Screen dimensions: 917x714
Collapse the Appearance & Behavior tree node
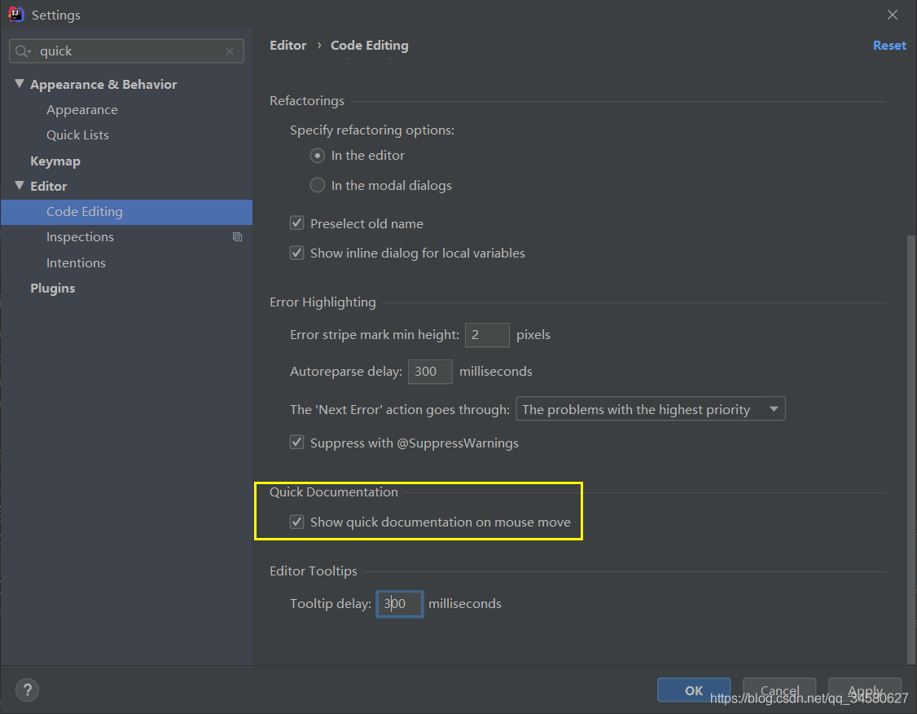pyautogui.click(x=20, y=84)
